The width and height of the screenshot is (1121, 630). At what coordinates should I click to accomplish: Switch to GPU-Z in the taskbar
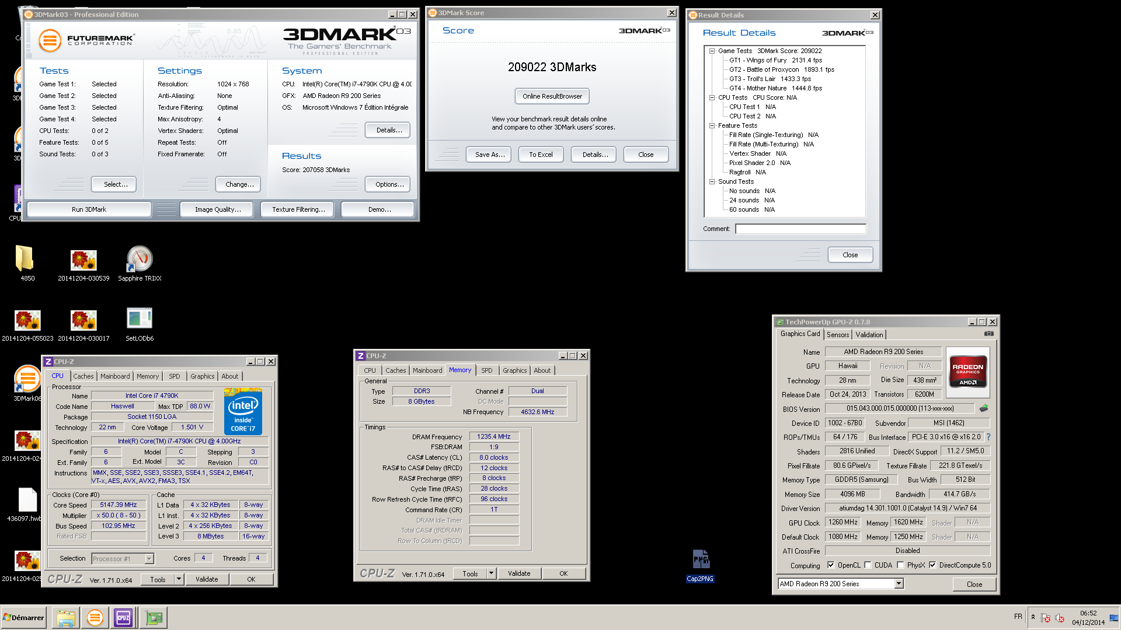(154, 618)
